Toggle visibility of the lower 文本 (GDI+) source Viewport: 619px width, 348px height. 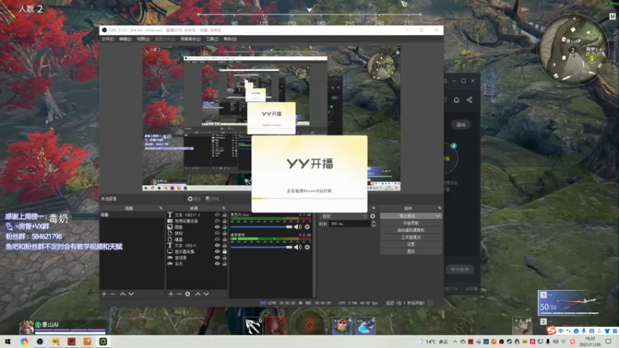(x=217, y=245)
